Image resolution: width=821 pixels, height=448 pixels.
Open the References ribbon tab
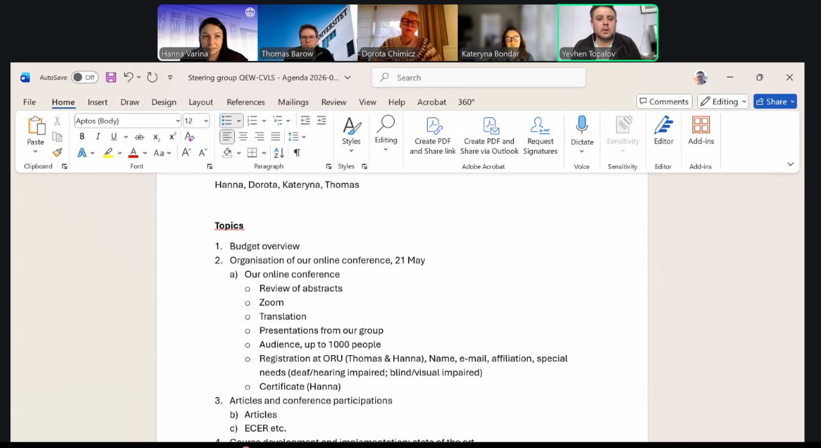[x=246, y=102]
